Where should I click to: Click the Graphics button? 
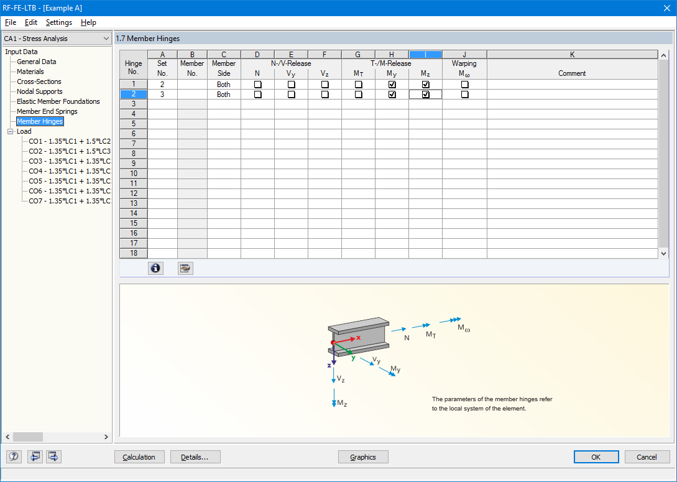[363, 457]
